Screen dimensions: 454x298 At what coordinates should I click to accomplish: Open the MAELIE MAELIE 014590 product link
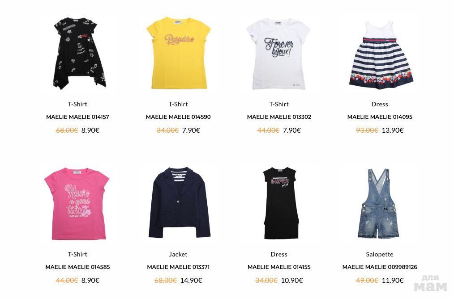tap(178, 117)
